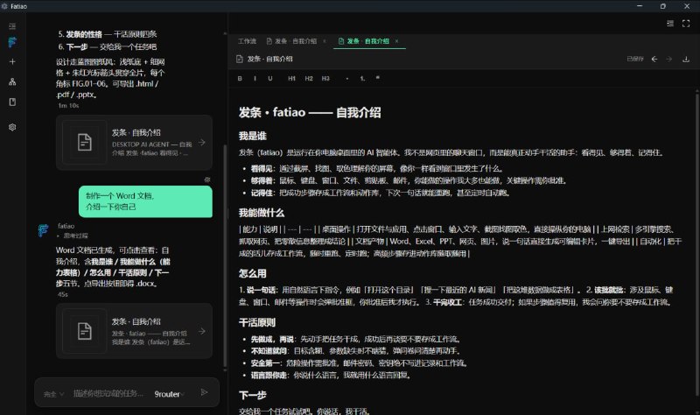Image resolution: width=700 pixels, height=415 pixels.
Task: Click the fatiao avatar icon in chat
Action: pos(43,230)
